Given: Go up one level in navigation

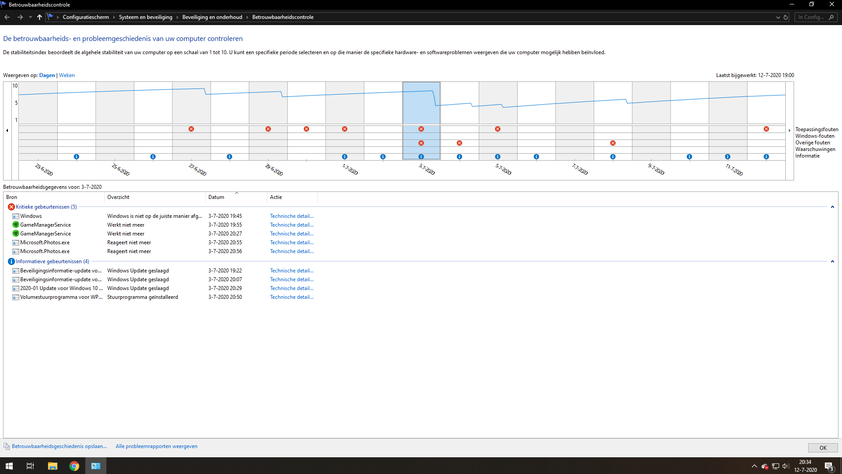Looking at the screenshot, I should (x=40, y=17).
